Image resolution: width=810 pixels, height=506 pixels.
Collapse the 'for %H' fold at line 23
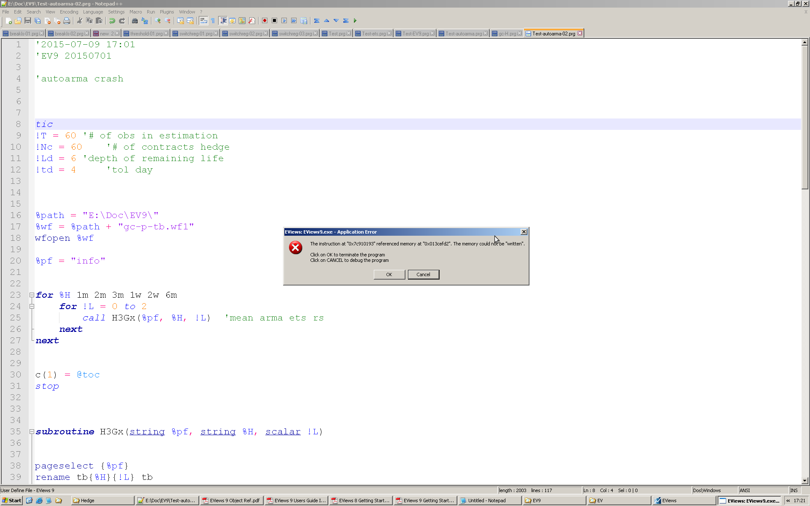(x=32, y=295)
